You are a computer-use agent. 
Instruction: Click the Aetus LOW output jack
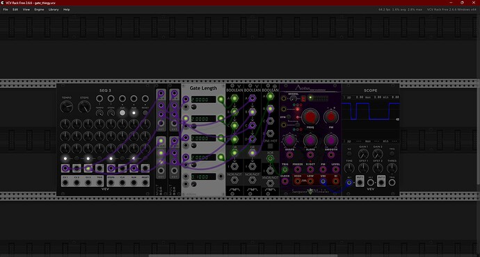310,181
